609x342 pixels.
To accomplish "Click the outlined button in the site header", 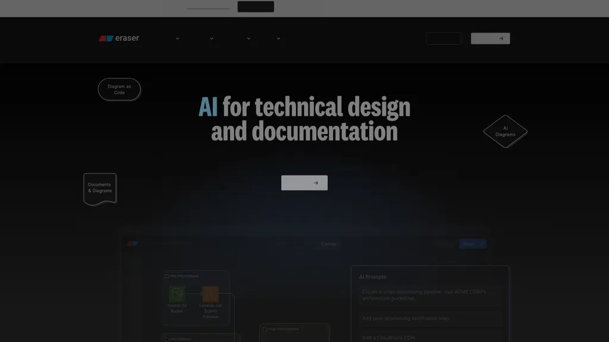I will pyautogui.click(x=444, y=39).
